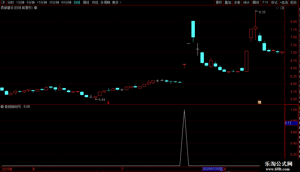Select the 30分钟 period tab
The height and width of the screenshot is (172, 300).
point(54,2)
